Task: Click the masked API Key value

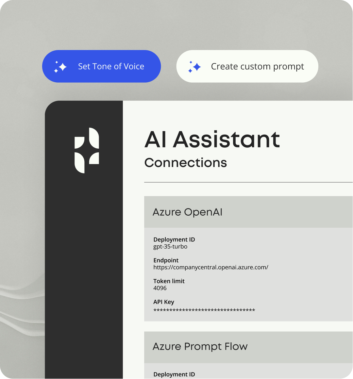Action: (x=204, y=310)
